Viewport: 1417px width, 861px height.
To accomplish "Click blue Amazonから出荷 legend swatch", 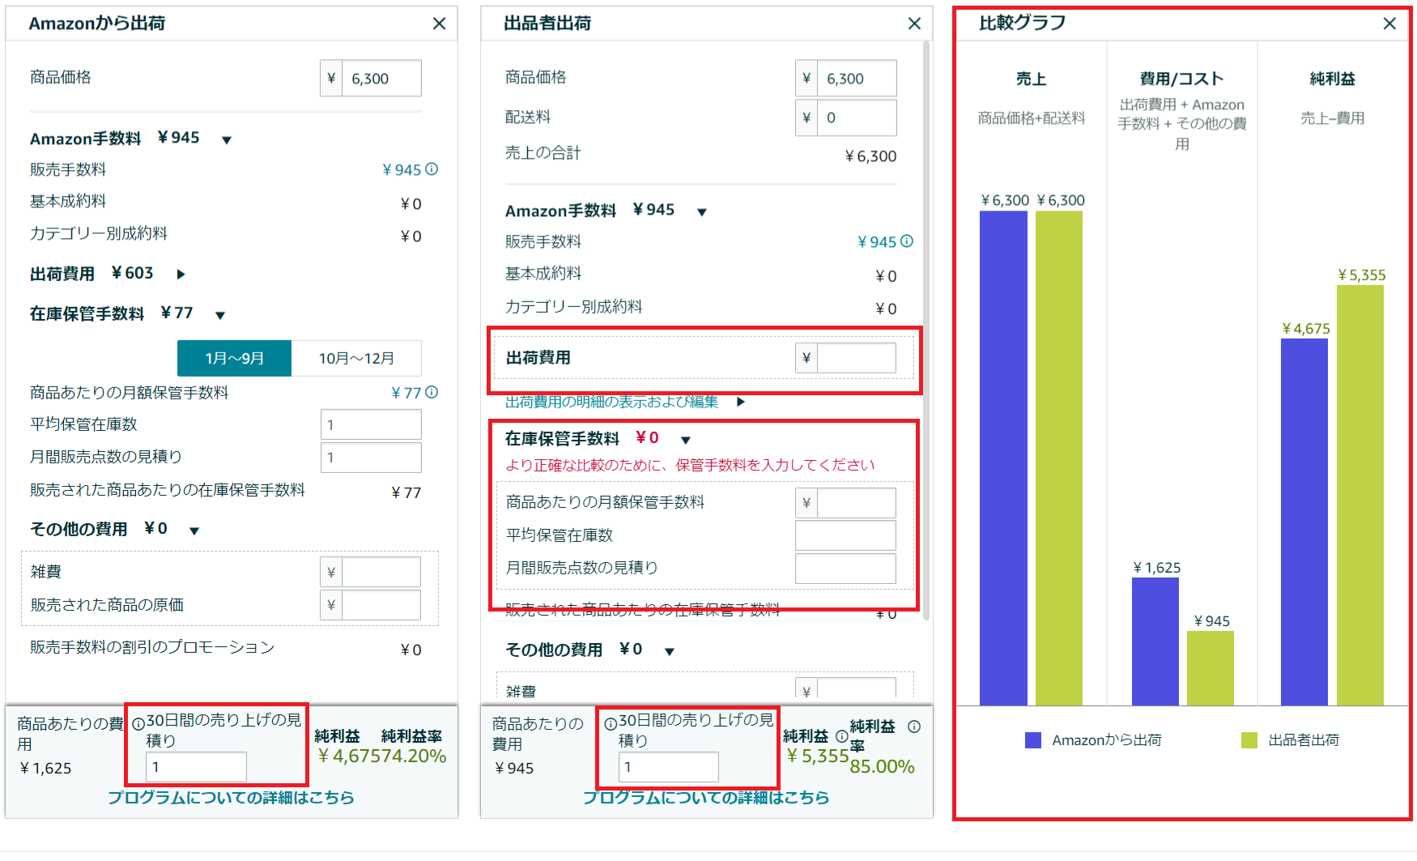I will coord(1032,740).
